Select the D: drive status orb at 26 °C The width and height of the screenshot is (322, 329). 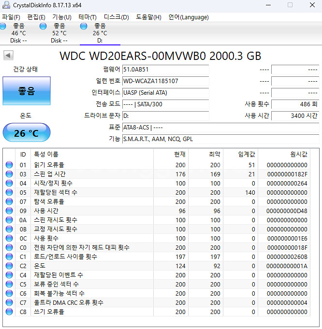point(84,26)
